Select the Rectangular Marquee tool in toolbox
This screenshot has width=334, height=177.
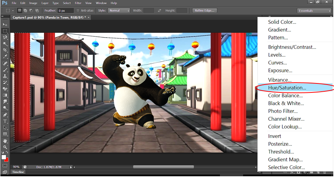[5, 31]
